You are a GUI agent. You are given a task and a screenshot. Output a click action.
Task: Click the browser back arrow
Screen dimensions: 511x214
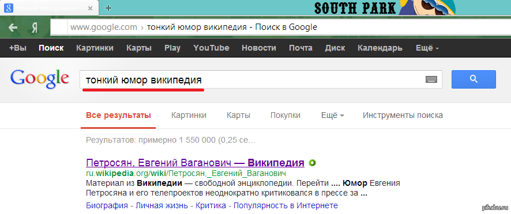pos(13,28)
